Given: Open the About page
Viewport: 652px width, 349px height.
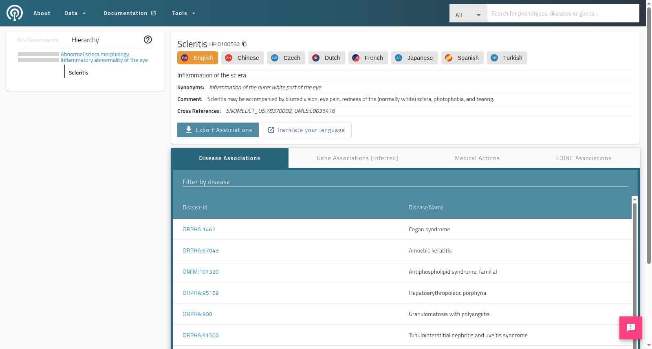Looking at the screenshot, I should pos(42,13).
